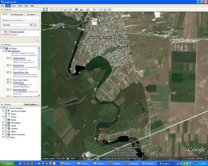Collapse the Layers panel triangle
Viewport: 208px width, 166px height.
pos(2,105)
